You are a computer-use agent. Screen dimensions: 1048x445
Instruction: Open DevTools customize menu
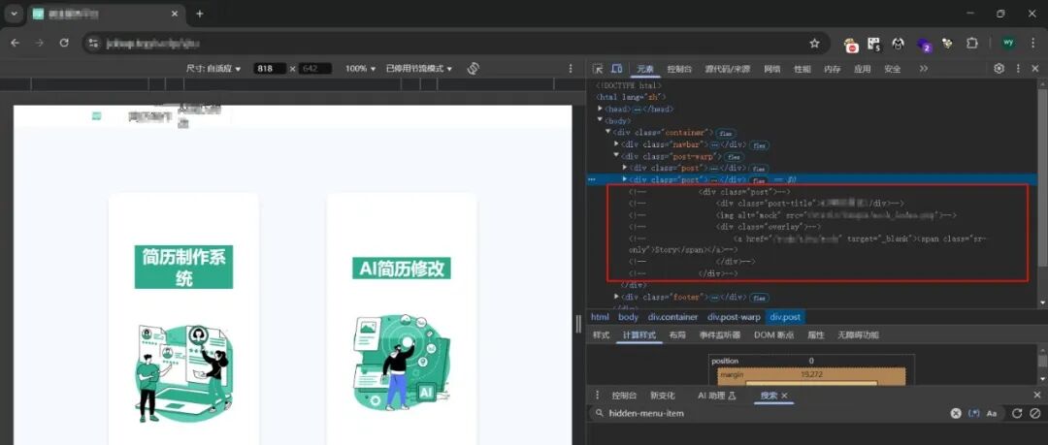coord(1018,68)
